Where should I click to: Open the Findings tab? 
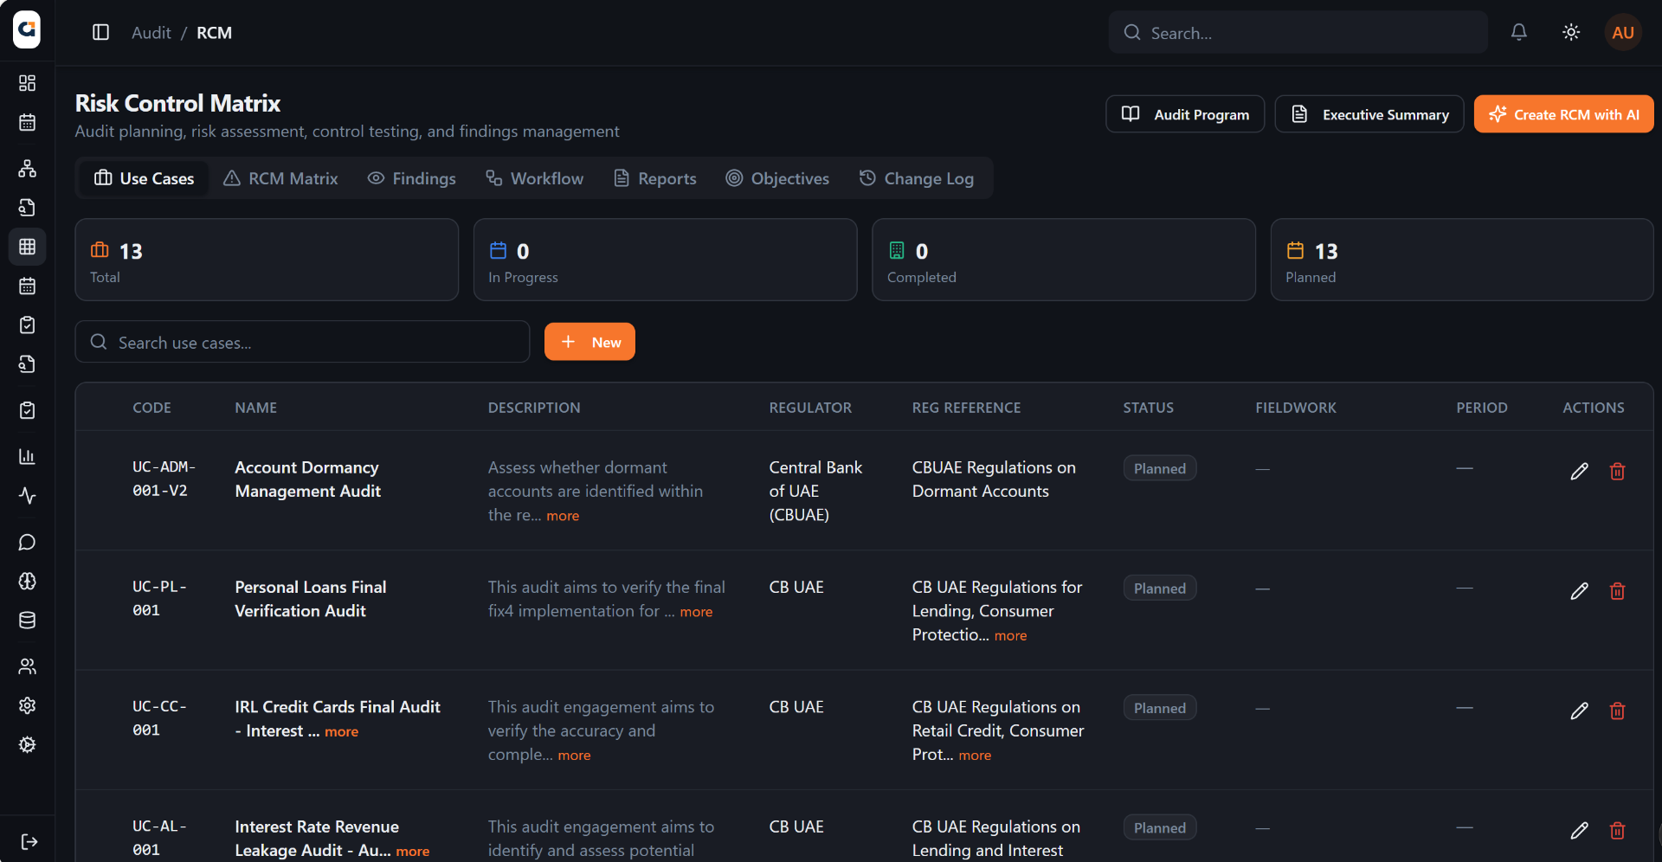411,178
